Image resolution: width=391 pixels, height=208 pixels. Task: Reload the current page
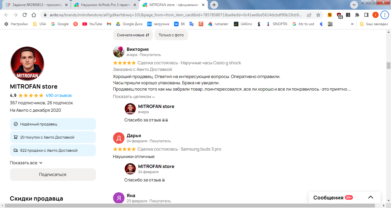tap(25, 15)
